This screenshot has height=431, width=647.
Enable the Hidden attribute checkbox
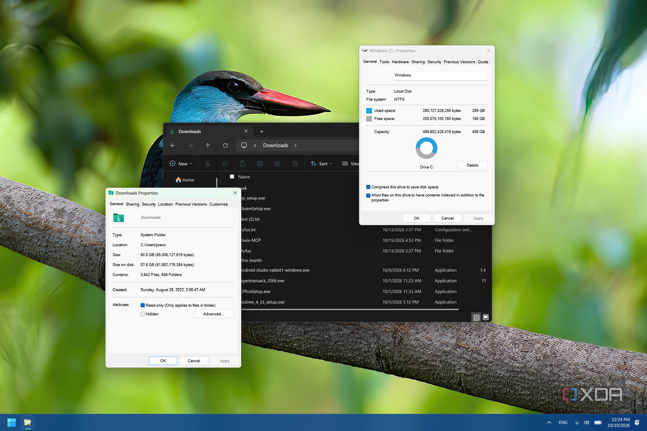tap(143, 314)
